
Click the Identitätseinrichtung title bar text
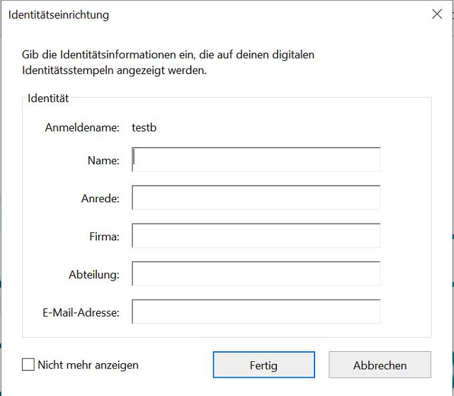pos(59,15)
